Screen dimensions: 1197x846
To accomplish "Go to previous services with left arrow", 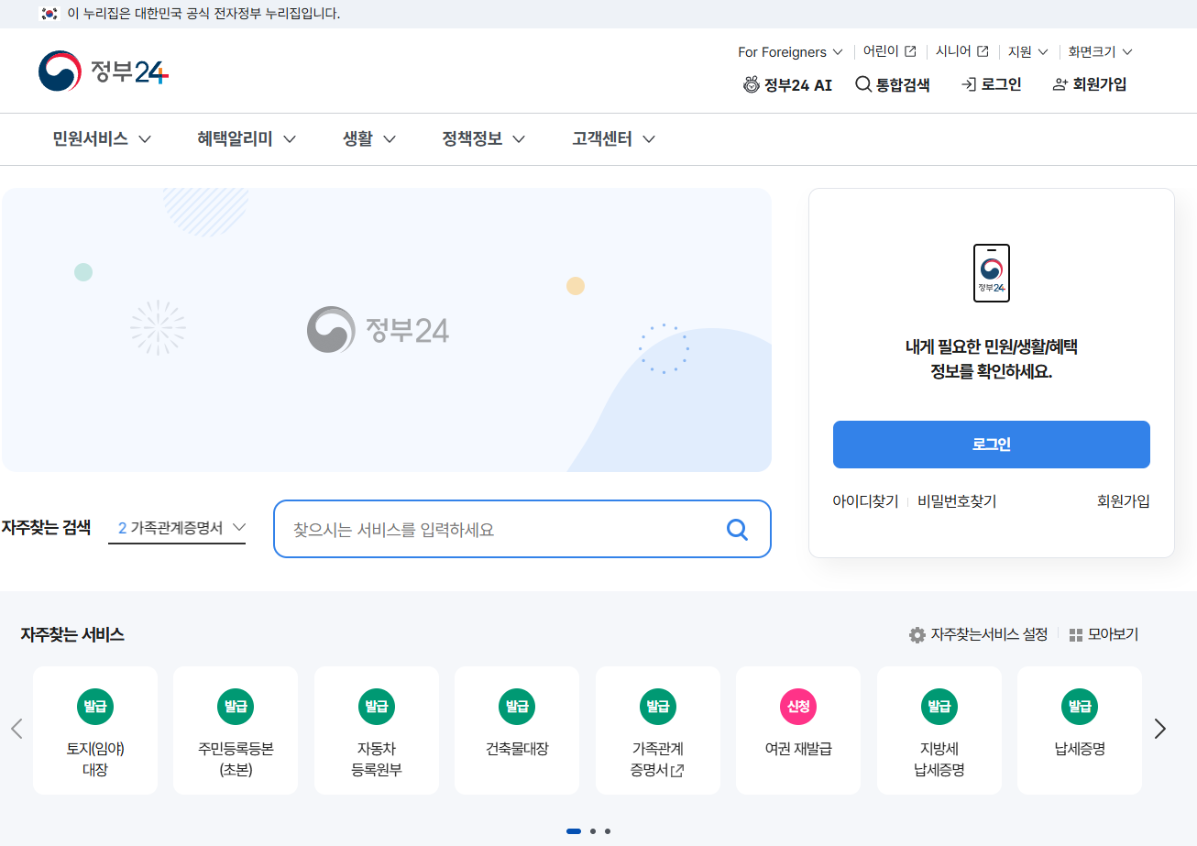I will coord(16,729).
